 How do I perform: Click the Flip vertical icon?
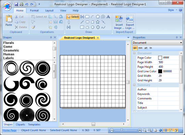coord(56,27)
